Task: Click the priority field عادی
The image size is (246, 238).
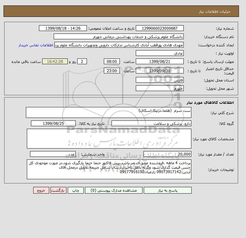Action: (159, 53)
